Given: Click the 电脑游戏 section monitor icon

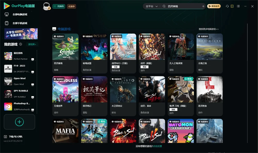Looking at the screenshot, I should tap(54, 29).
